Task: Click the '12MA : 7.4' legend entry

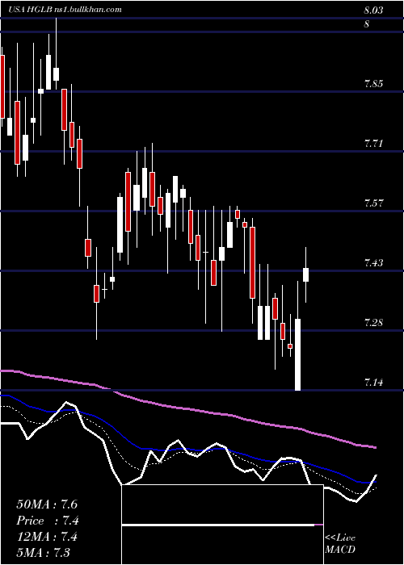Action: (47, 537)
